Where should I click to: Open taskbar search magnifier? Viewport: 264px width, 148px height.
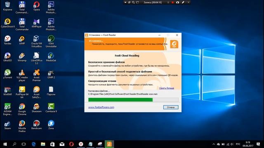pos(14,144)
